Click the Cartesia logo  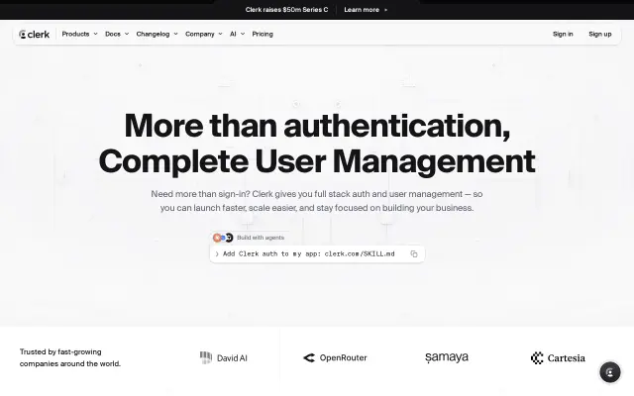click(x=558, y=358)
